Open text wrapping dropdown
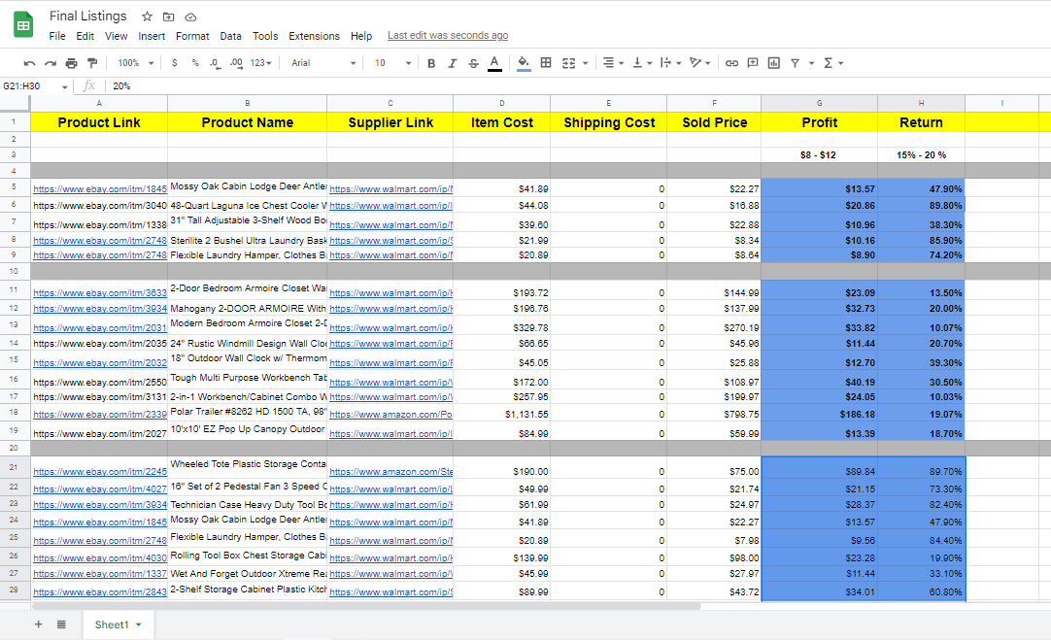Image resolution: width=1051 pixels, height=640 pixels. coord(670,63)
